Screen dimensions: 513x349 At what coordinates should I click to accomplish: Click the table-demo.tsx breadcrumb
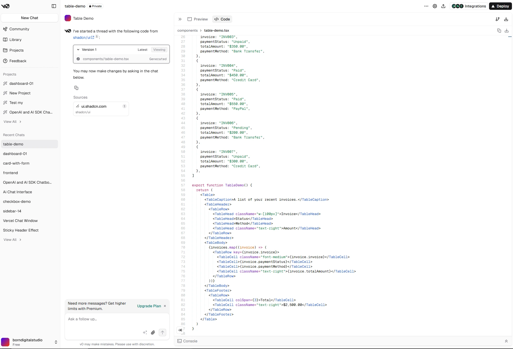[x=216, y=31]
